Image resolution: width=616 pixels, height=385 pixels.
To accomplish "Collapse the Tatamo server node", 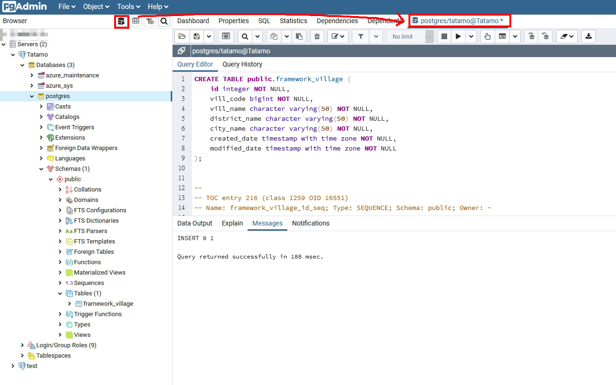I will pos(13,55).
